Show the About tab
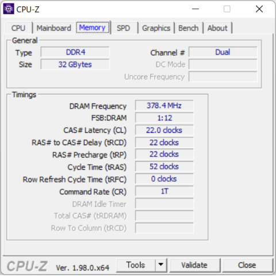This screenshot has width=276, height=276. [x=217, y=28]
